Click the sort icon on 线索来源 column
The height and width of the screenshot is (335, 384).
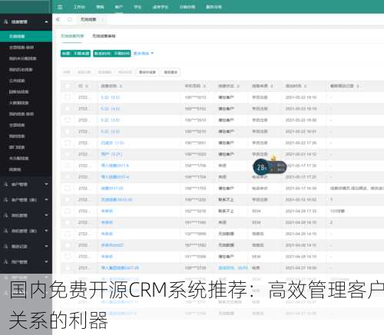272,86
